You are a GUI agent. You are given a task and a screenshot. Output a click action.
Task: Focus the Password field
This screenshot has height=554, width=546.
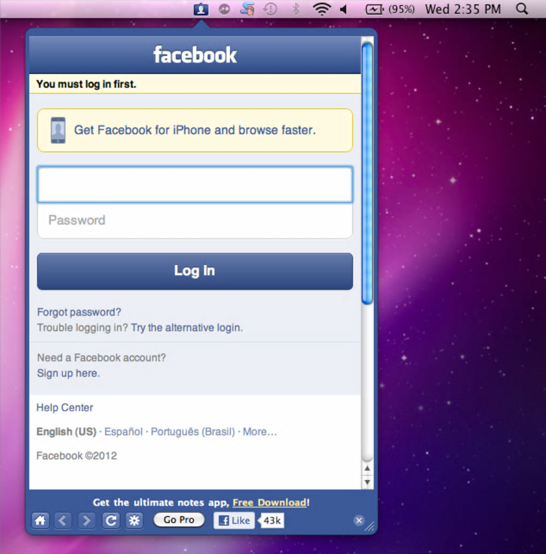click(x=195, y=220)
